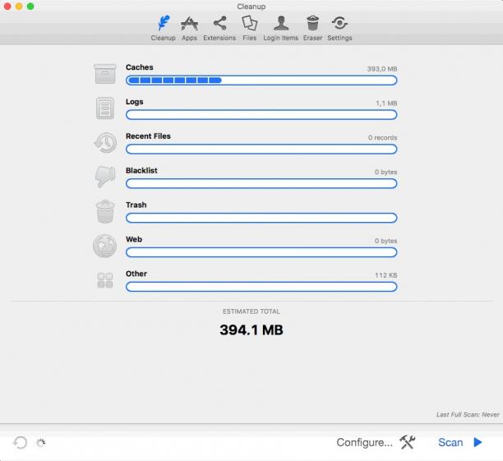Click the Blacklist 0 bytes value

coord(386,172)
